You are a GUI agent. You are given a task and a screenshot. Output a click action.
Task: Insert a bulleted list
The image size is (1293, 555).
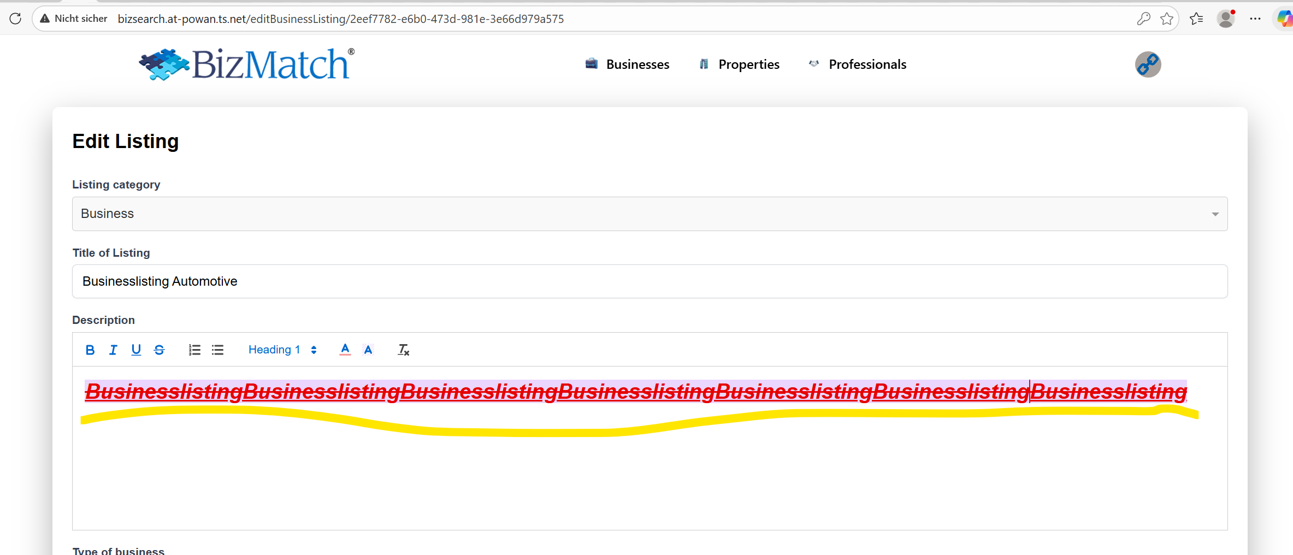217,350
